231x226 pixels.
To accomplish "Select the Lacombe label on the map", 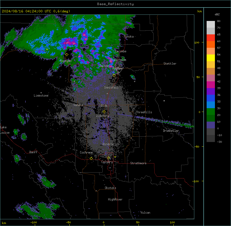I will pos(121,51).
